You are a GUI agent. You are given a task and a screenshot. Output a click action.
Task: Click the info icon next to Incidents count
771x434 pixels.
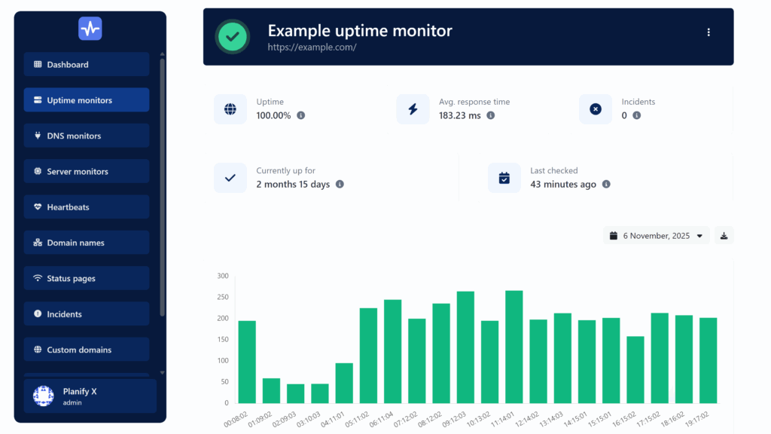636,115
